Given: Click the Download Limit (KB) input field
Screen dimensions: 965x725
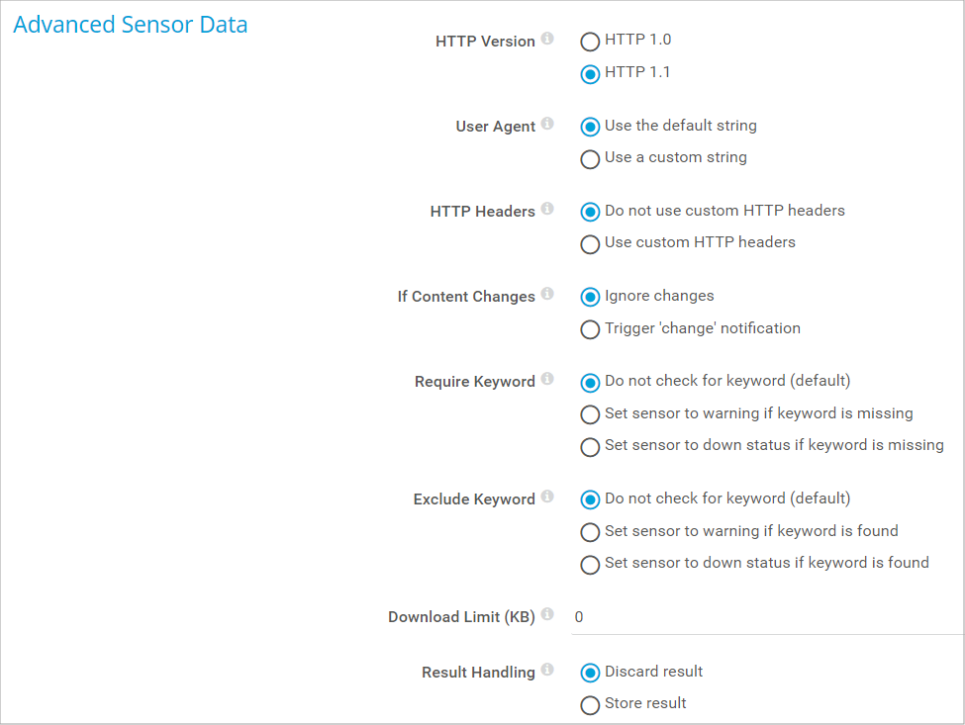Looking at the screenshot, I should [767, 617].
